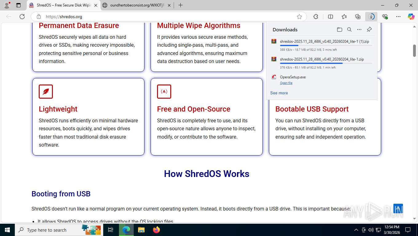Image resolution: width=418 pixels, height=236 pixels.
Task: Click the Booting from USB heading
Action: point(61,194)
